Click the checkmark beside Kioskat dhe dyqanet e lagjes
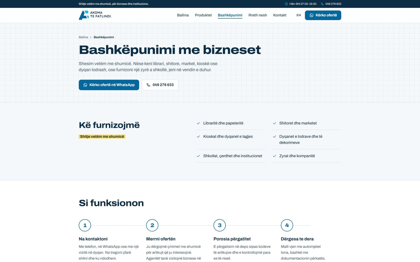Screen dimensions: 420x262 198,137
